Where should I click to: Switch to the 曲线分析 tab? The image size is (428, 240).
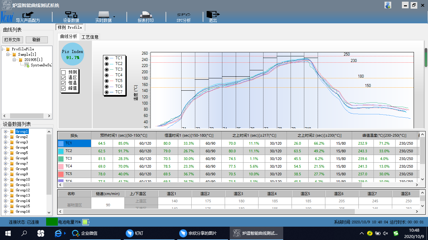click(68, 37)
